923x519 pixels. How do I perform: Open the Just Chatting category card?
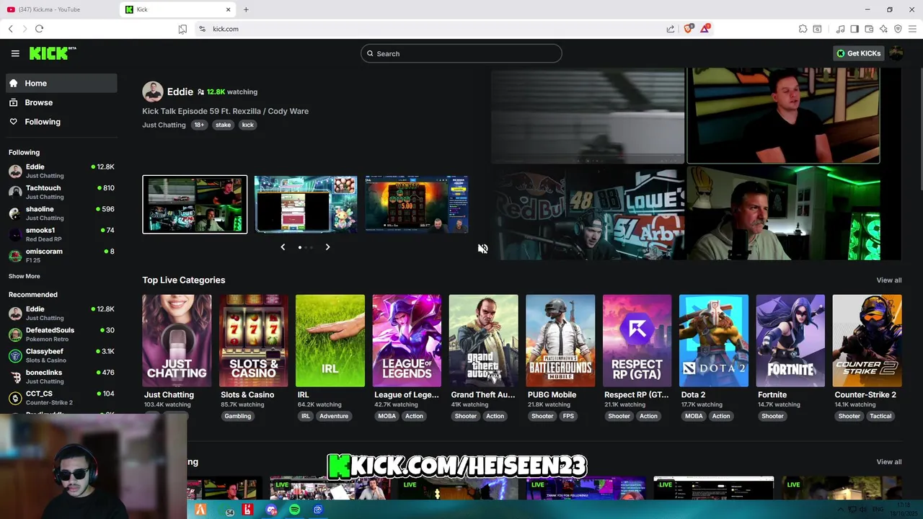pyautogui.click(x=177, y=341)
